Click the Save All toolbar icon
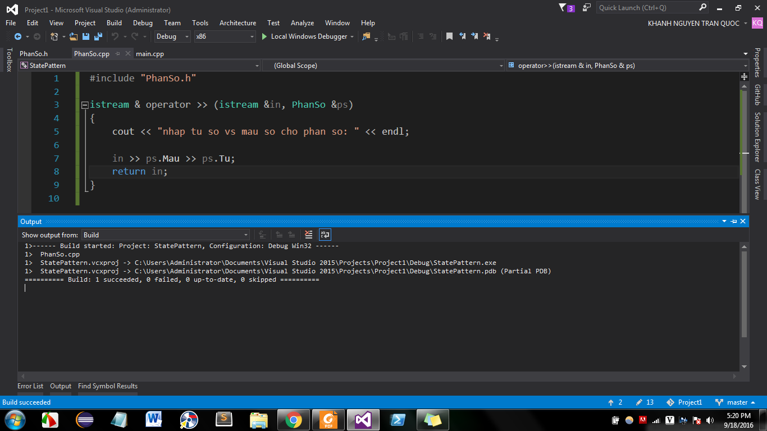 click(x=98, y=36)
